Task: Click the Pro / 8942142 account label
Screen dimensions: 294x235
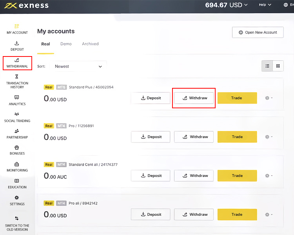Action: click(83, 203)
